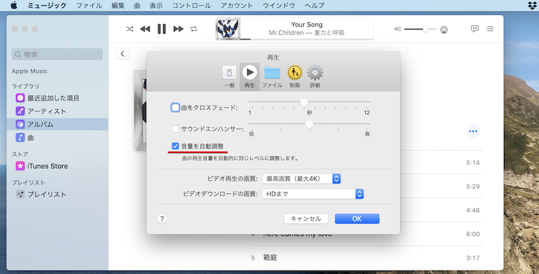Open the ビデオ再生の画質 dropdown

(x=302, y=178)
